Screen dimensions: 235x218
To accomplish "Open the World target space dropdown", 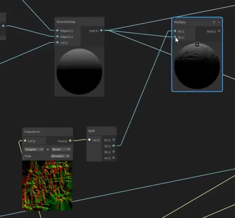I will click(x=61, y=149).
